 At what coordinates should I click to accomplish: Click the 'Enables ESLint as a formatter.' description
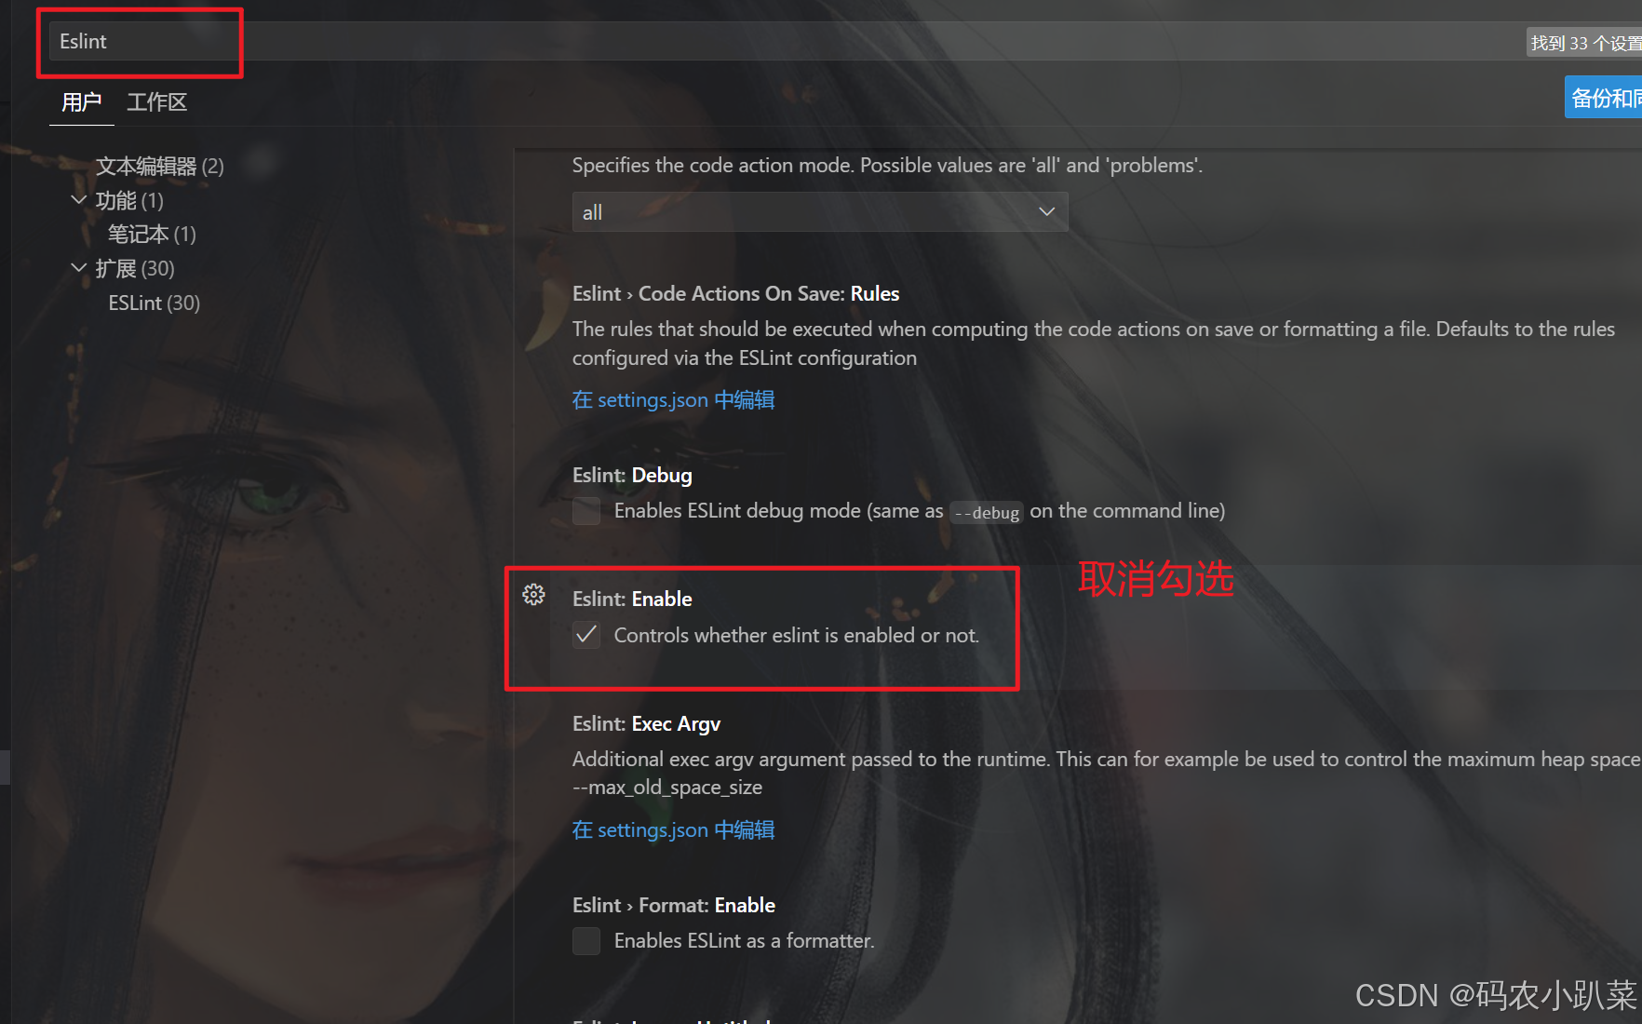(x=745, y=941)
